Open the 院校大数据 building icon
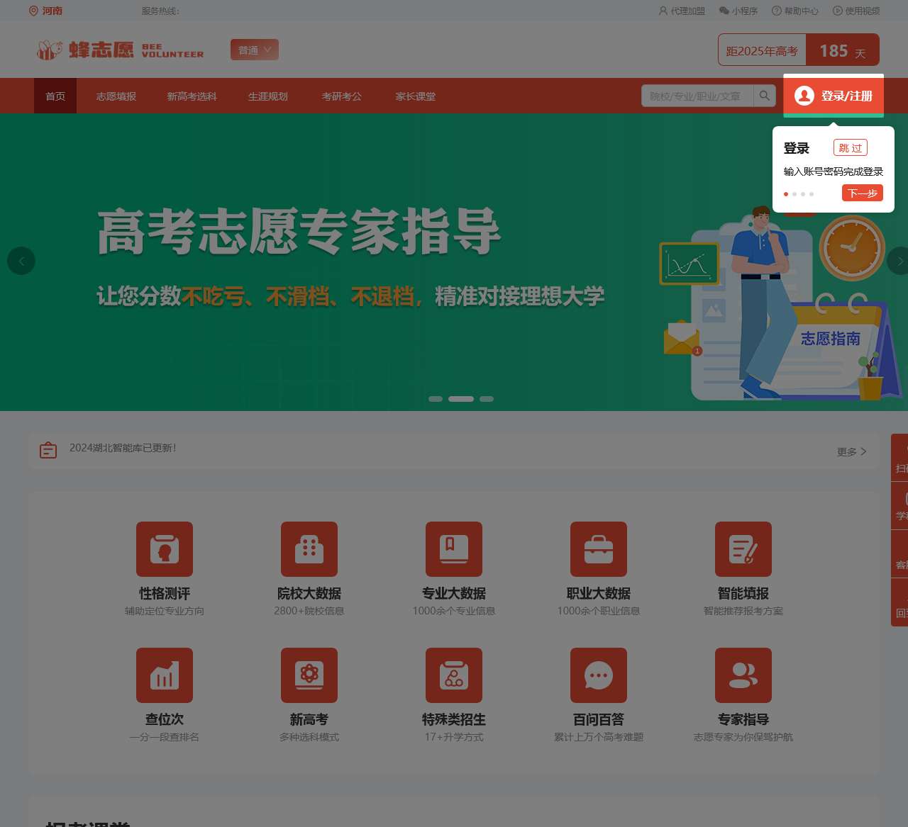Image resolution: width=908 pixels, height=827 pixels. click(x=309, y=549)
